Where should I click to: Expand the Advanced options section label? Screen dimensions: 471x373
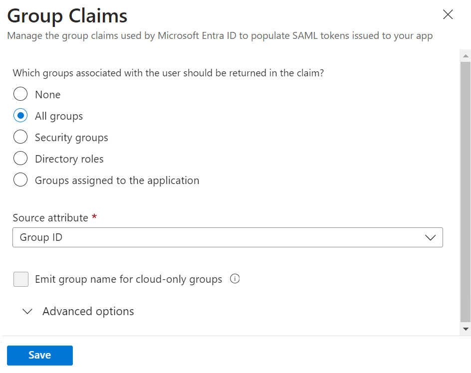tap(88, 312)
